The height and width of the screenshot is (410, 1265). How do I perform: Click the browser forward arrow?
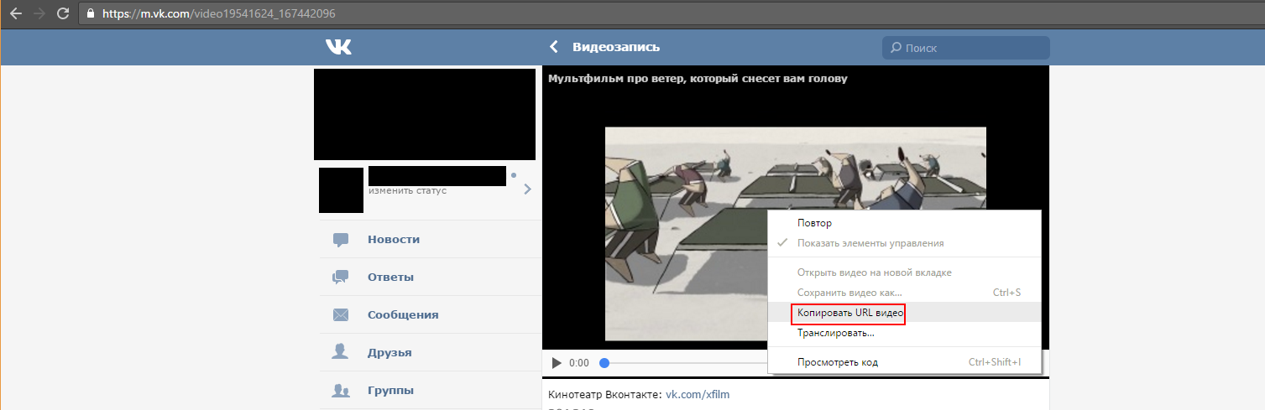[39, 14]
